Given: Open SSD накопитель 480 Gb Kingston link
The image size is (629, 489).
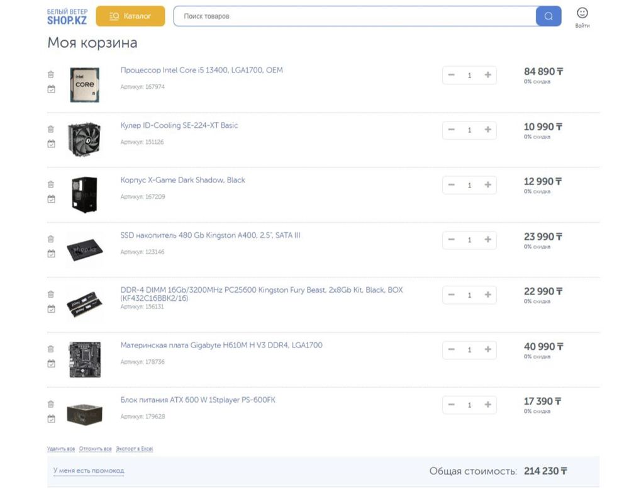Looking at the screenshot, I should (210, 235).
